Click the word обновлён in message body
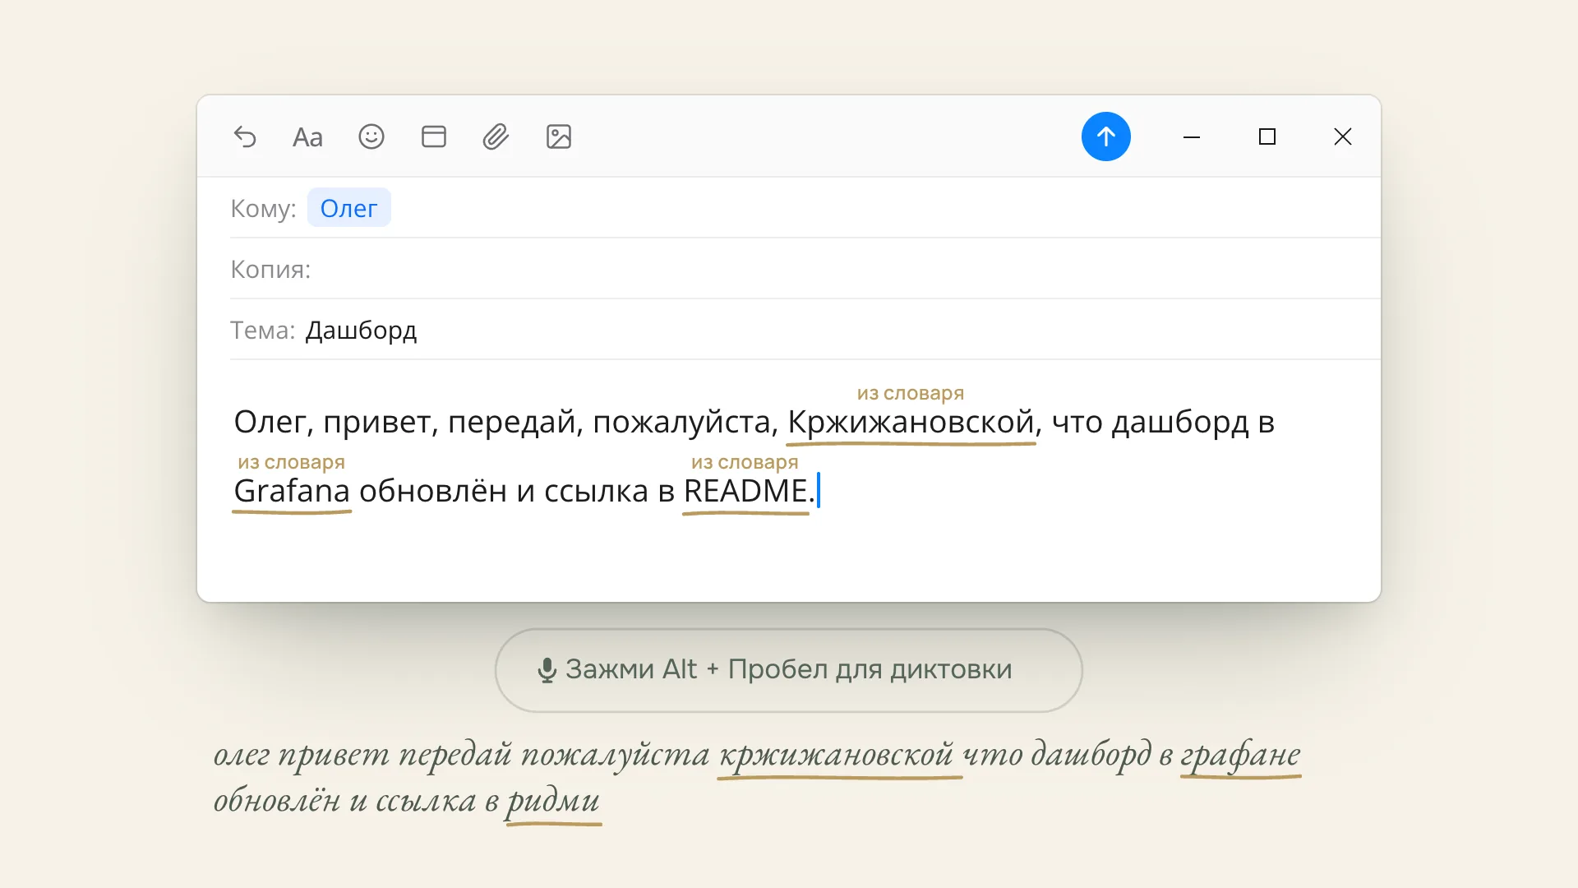This screenshot has width=1578, height=888. 433,491
